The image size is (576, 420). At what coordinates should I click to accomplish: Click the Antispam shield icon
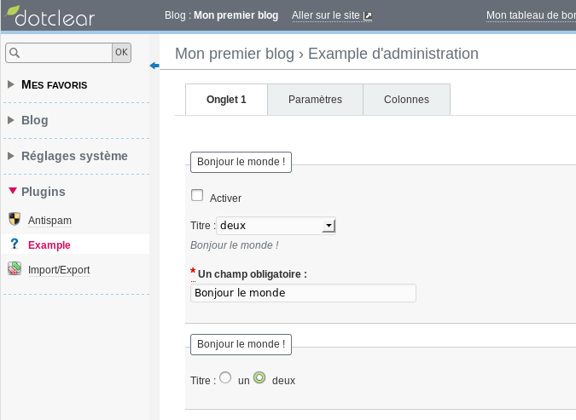(x=14, y=220)
